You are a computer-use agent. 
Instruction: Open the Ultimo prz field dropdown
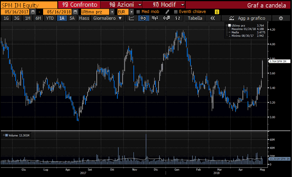112,12
